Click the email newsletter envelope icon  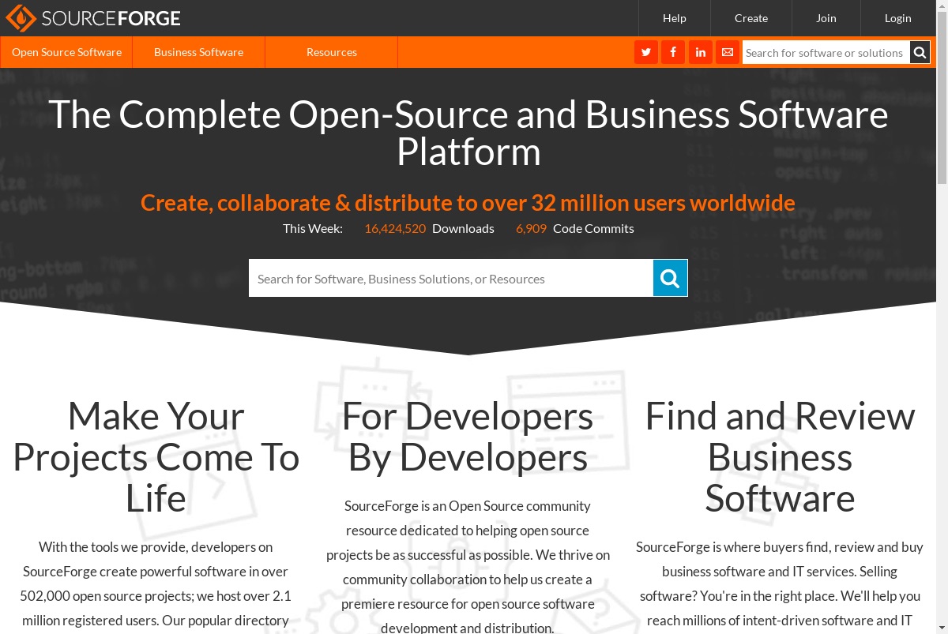coord(728,52)
